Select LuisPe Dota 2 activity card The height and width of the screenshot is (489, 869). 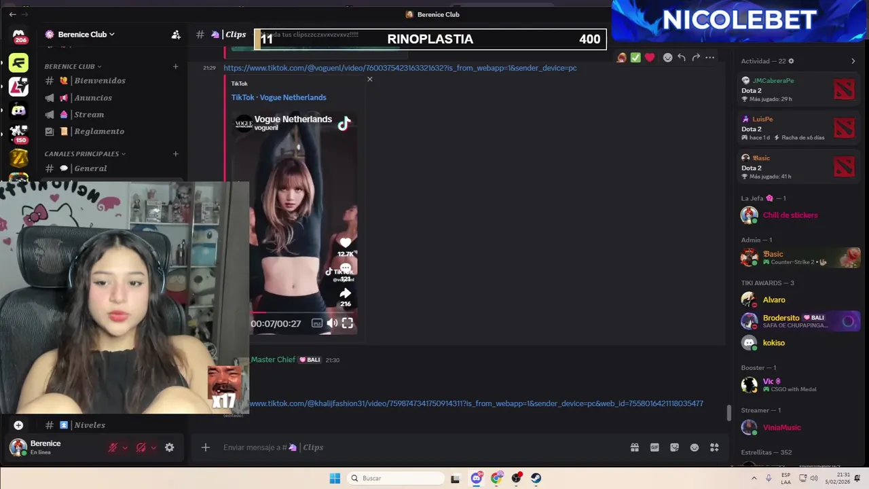[x=798, y=128]
